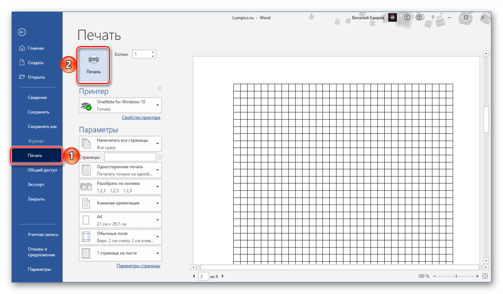Click the zoom in plus button

coord(477,276)
